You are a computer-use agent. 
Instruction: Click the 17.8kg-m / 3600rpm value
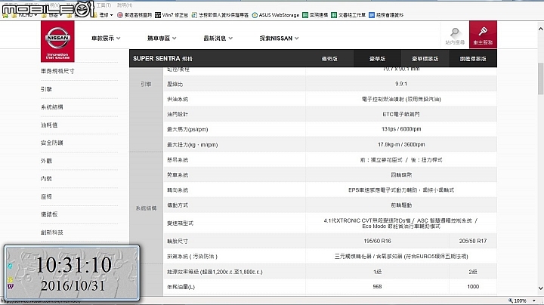tap(401, 144)
